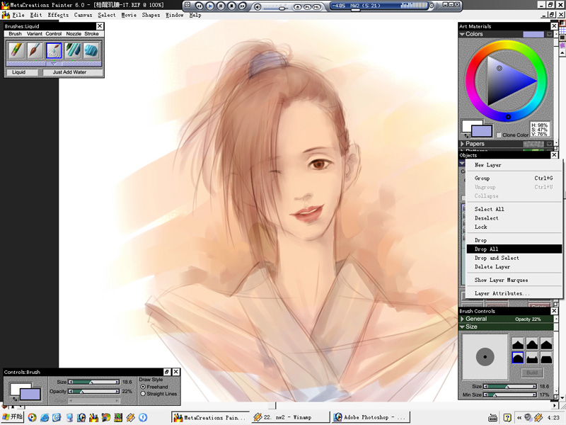The width and height of the screenshot is (566, 425).
Task: Choose New Layer from Objects menu
Action: [x=514, y=165]
